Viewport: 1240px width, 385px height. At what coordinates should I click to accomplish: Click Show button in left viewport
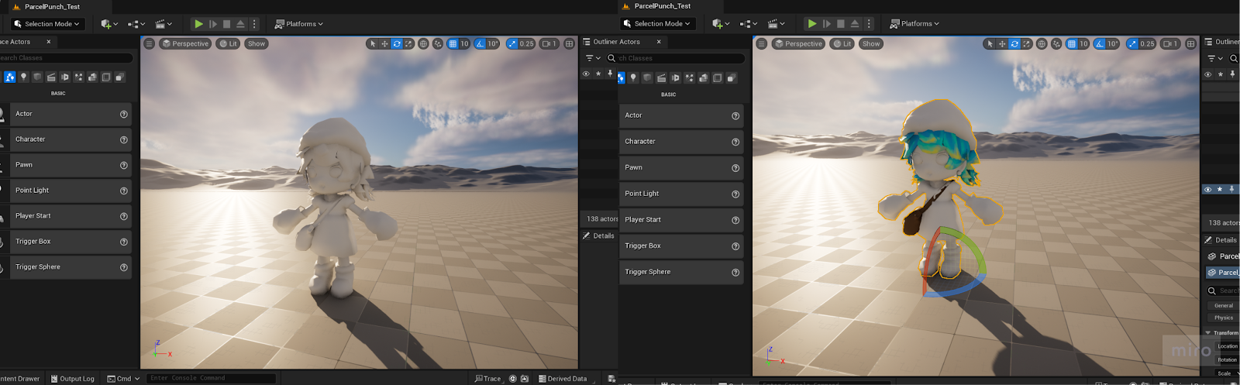(x=257, y=44)
